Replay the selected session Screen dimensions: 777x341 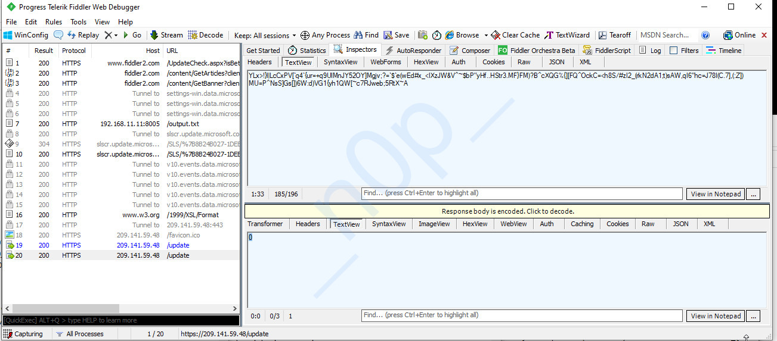(83, 35)
